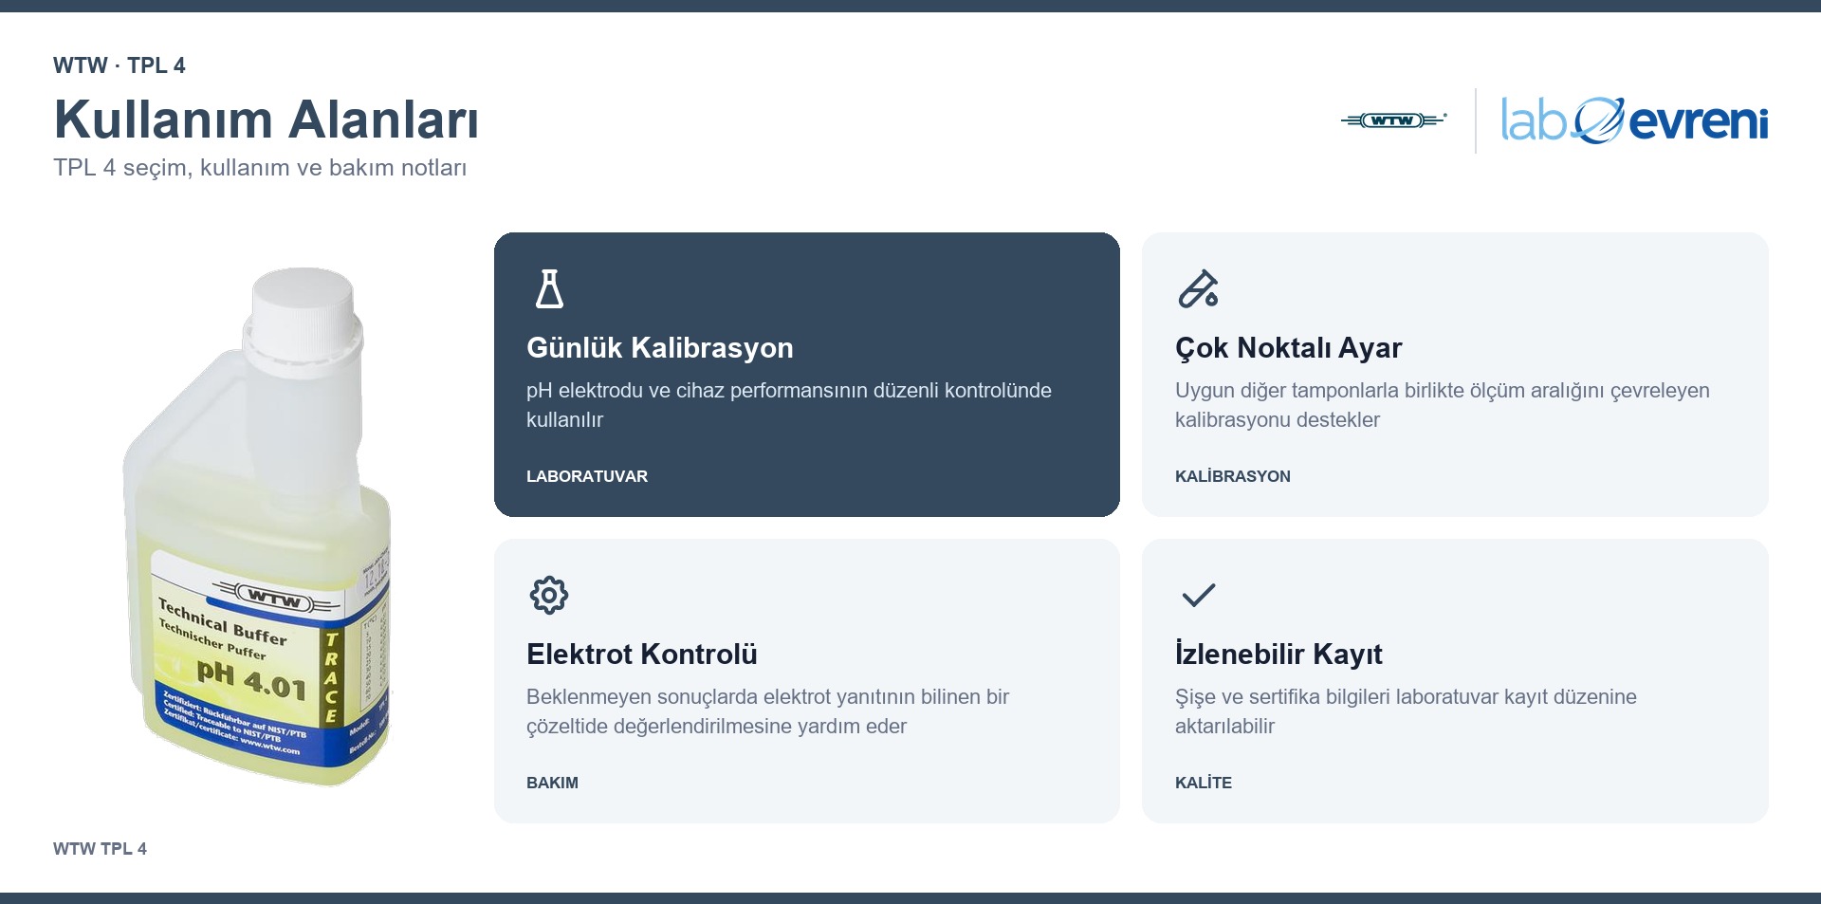Click the checkmark icon above İzlenebilir Kayıt
The width and height of the screenshot is (1821, 904).
1198,596
